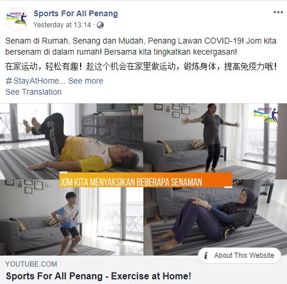Click the orange Jom Kita Menyaksikan Beberapa Senaman banner
Image resolution: width=287 pixels, height=284 pixels.
[146, 180]
